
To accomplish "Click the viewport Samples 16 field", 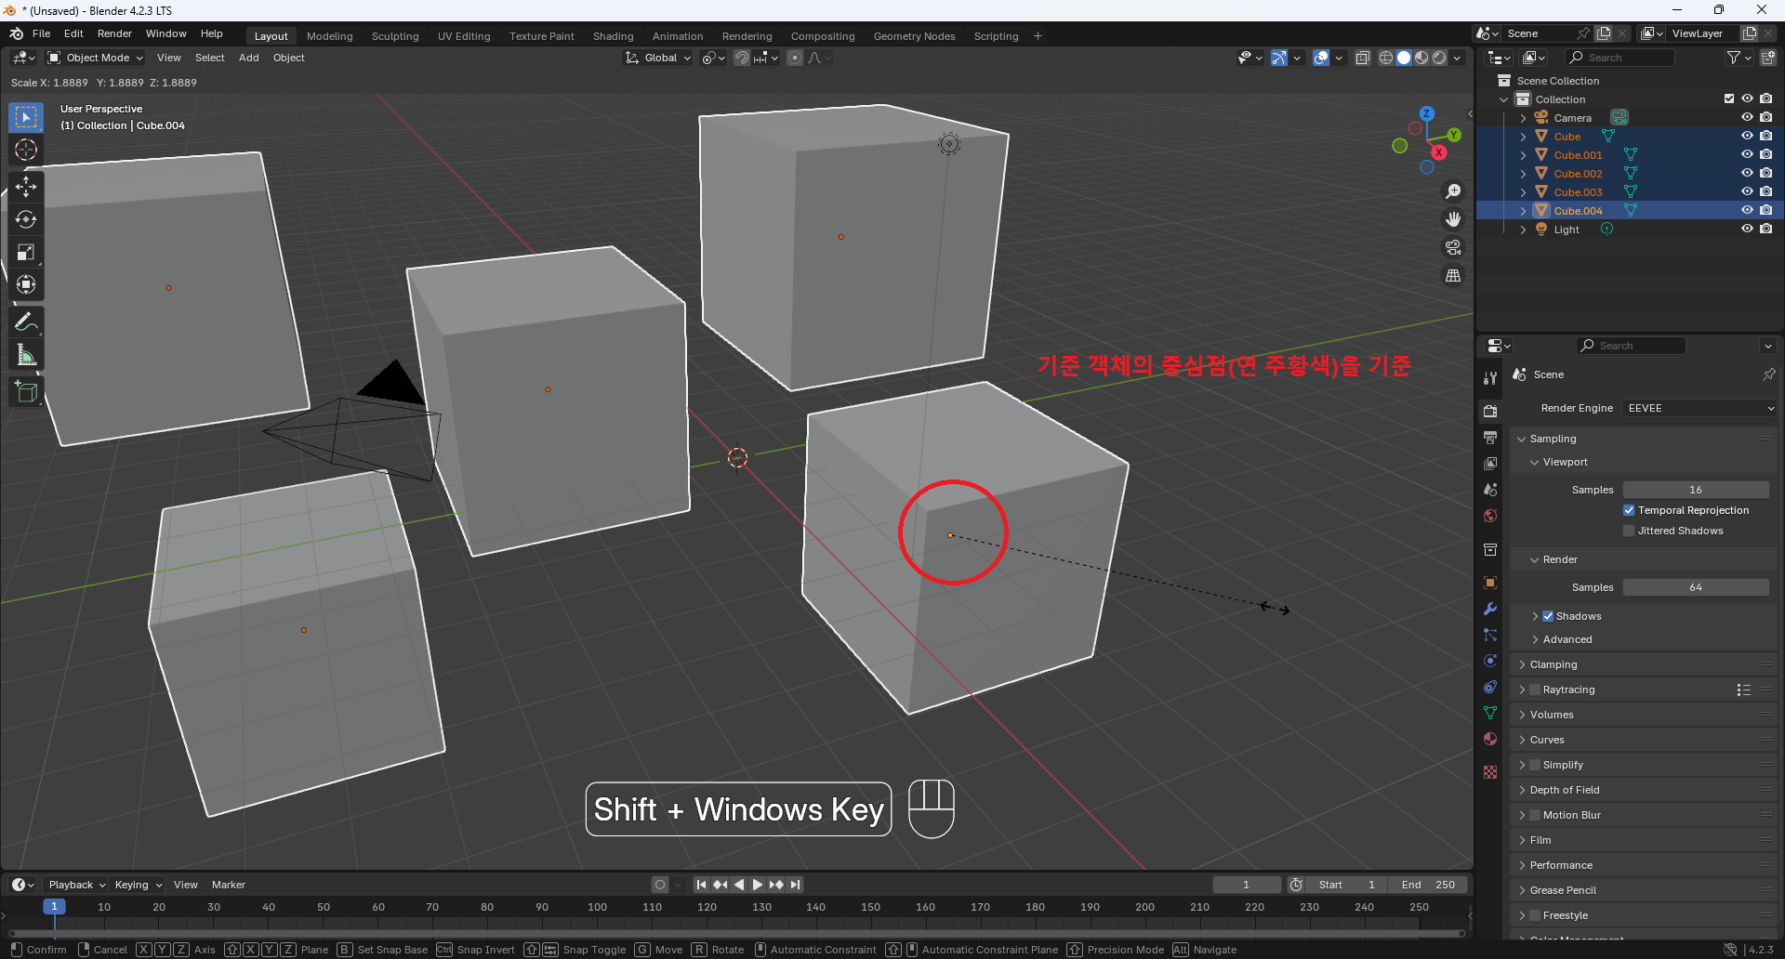I will click(1696, 490).
